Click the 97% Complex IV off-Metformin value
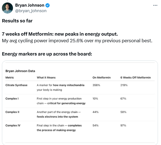The image size is (161, 145). click(123, 125)
